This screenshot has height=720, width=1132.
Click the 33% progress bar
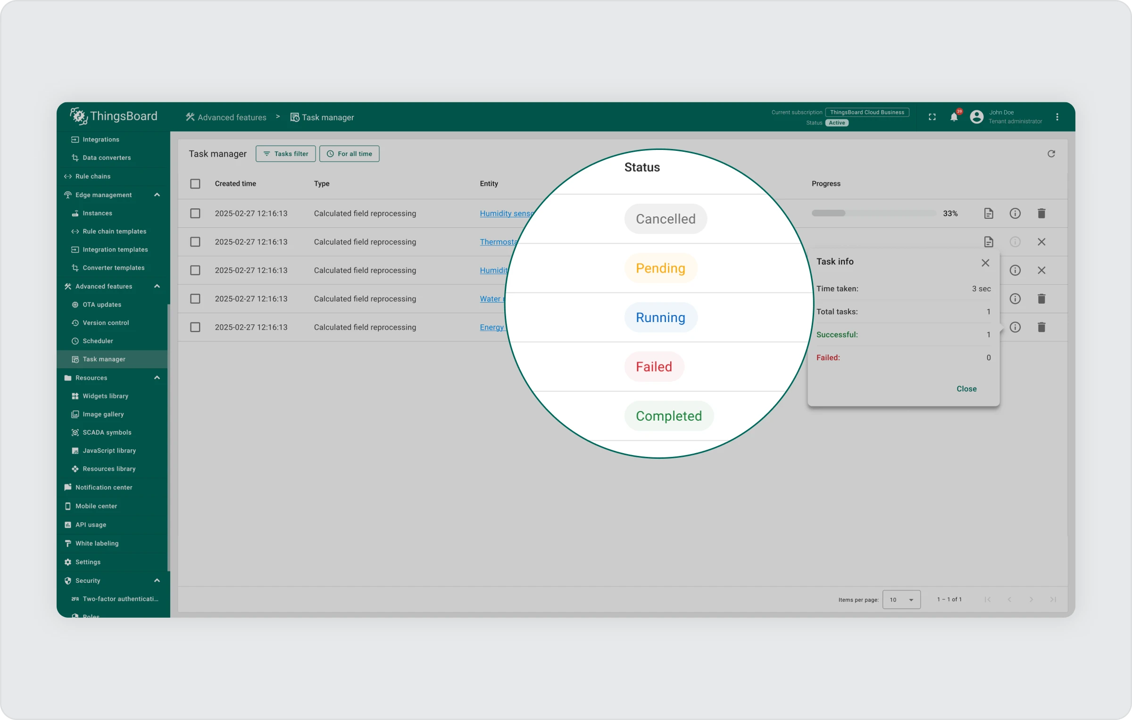coord(874,214)
